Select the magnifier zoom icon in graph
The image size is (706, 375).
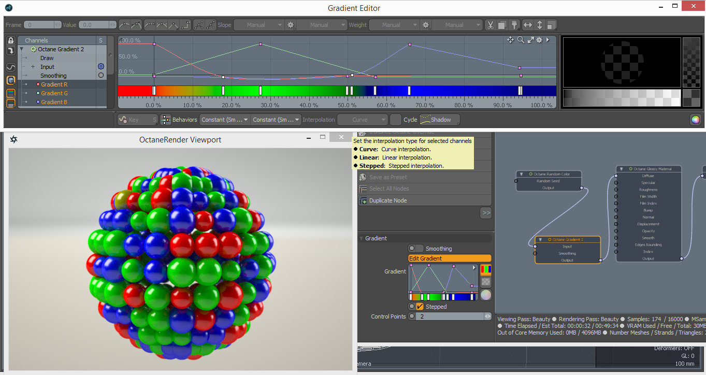521,40
